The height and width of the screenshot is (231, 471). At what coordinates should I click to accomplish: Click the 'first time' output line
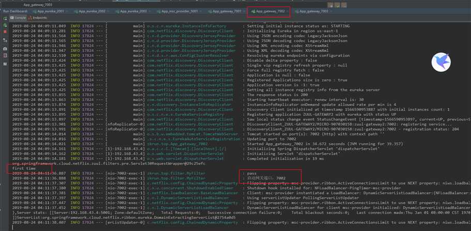(x=24, y=168)
